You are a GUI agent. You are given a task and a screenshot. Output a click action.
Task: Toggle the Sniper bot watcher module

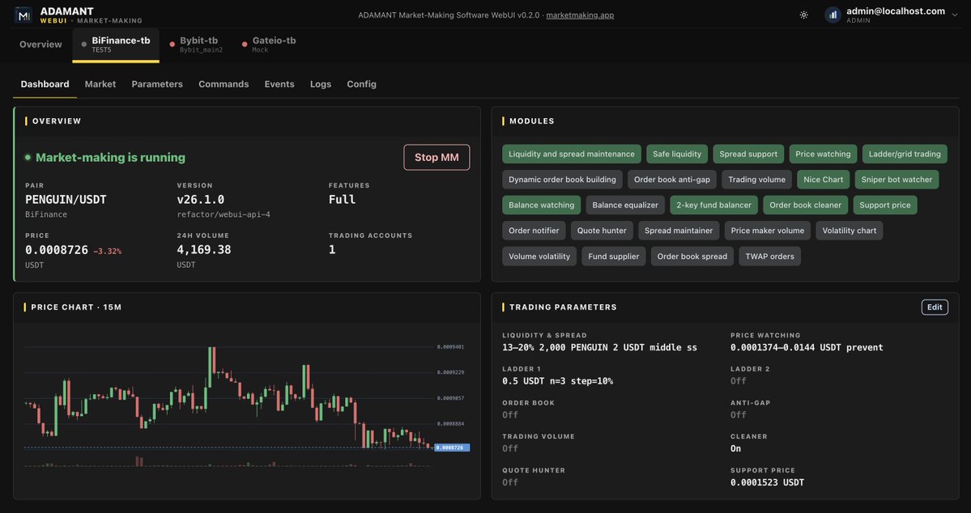(x=896, y=180)
